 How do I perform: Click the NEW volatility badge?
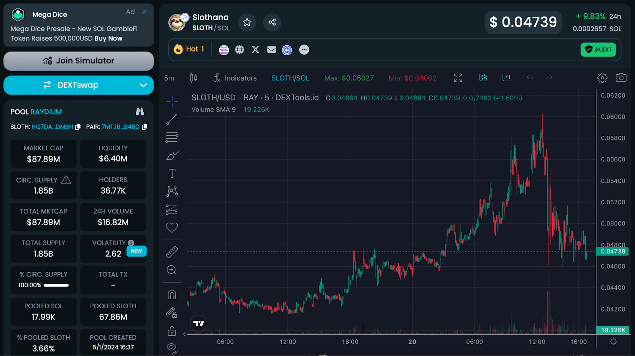[x=137, y=251]
